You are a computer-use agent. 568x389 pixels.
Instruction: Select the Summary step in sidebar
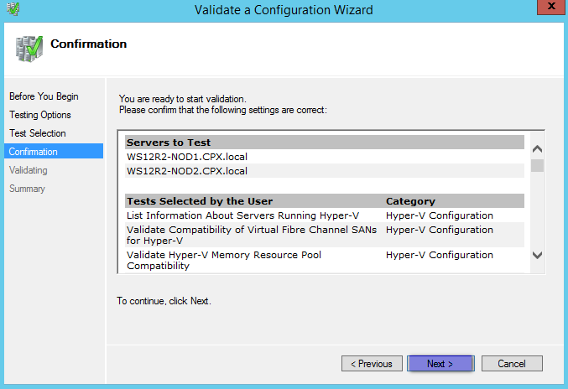coord(27,189)
